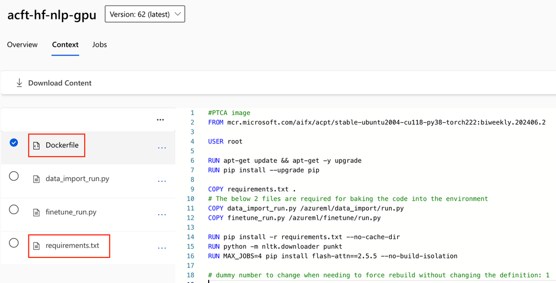Open more options for finetune_run.py
The image size is (556, 283).
click(x=162, y=214)
